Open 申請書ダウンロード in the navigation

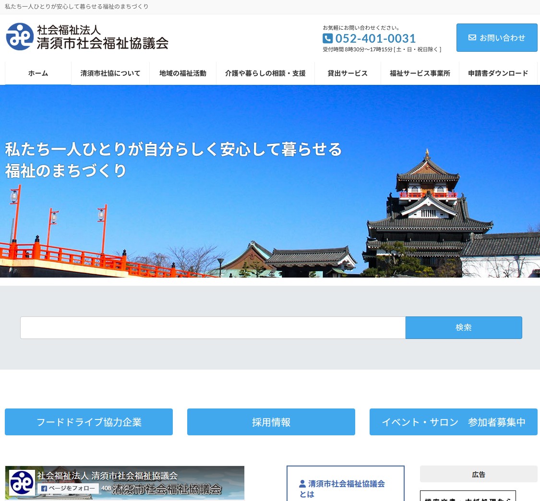(498, 73)
